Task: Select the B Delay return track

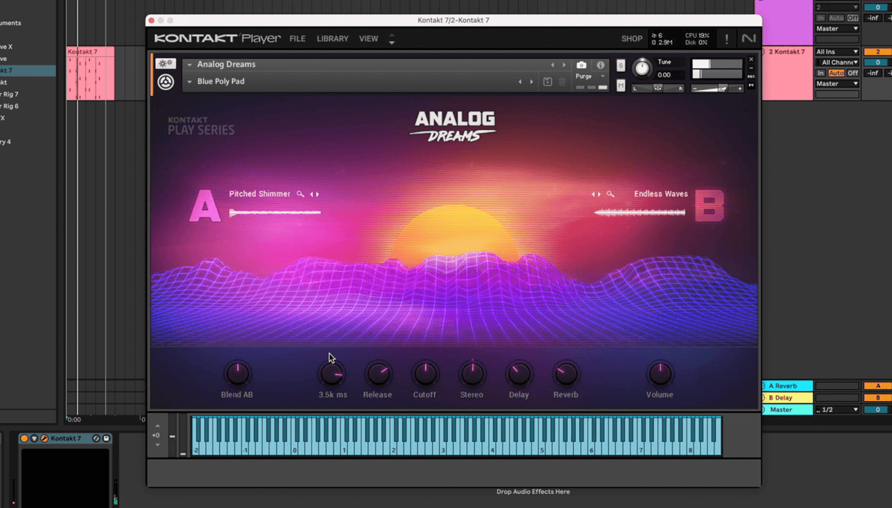Action: pos(786,398)
